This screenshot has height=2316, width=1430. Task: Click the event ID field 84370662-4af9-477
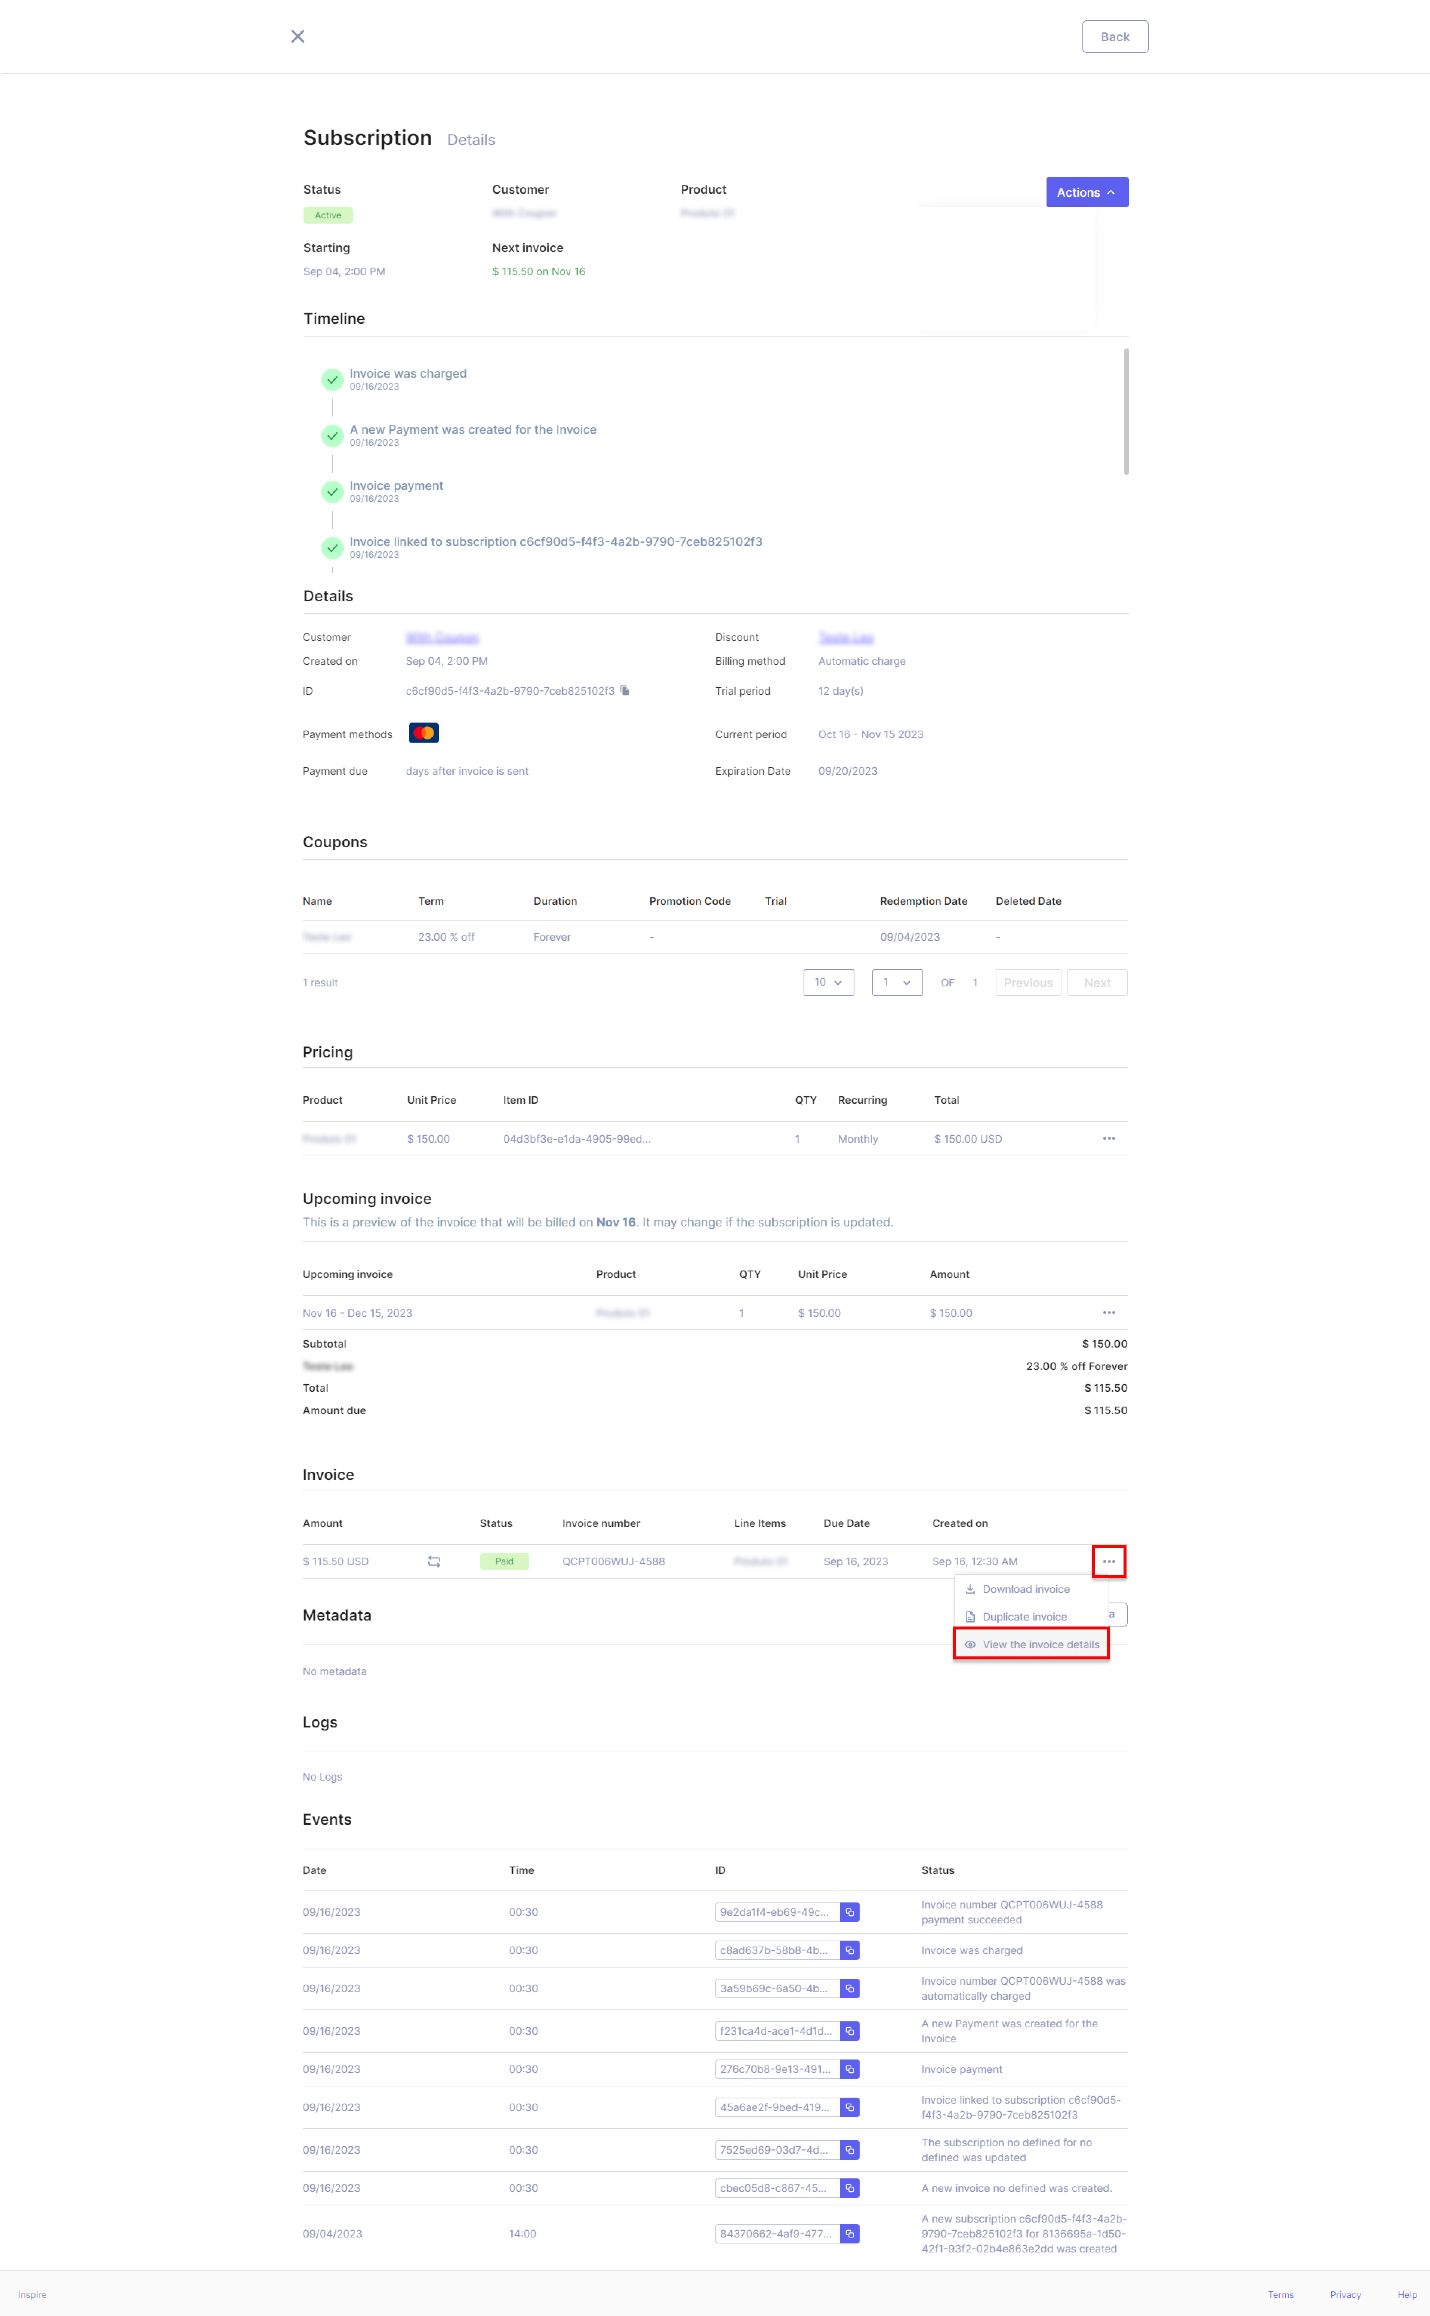[x=777, y=2234]
